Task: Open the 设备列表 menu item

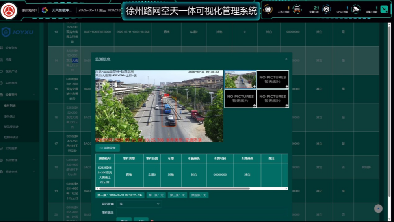Action: pyautogui.click(x=11, y=48)
